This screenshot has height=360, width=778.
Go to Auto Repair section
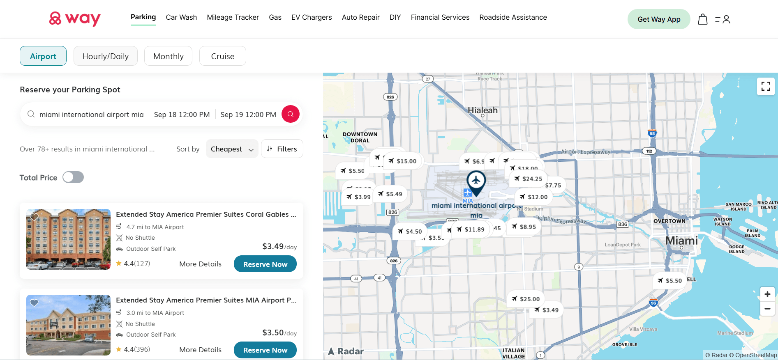tap(360, 17)
